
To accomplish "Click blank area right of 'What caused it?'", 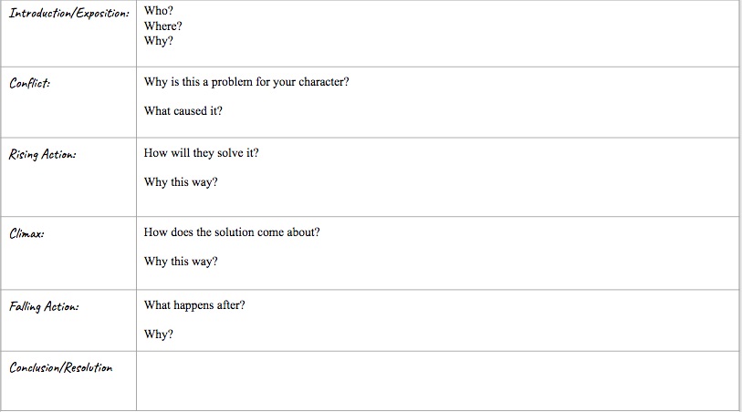I will tap(478, 111).
